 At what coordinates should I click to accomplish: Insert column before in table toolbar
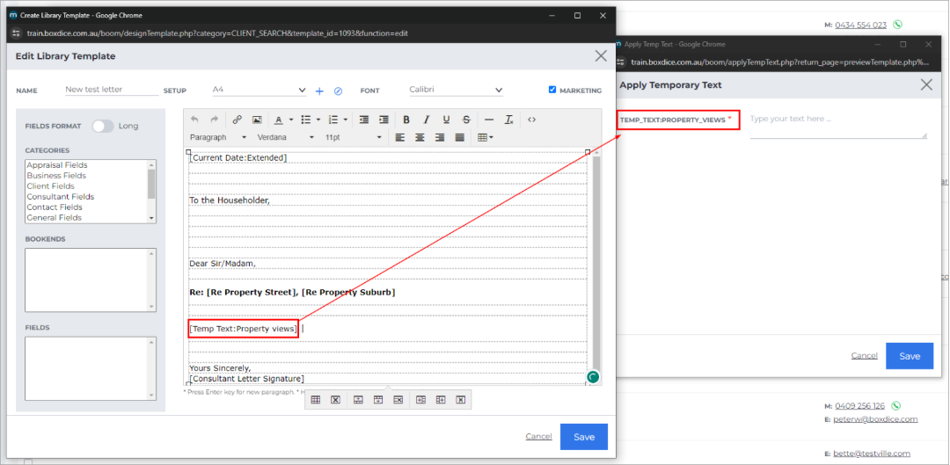tap(421, 400)
